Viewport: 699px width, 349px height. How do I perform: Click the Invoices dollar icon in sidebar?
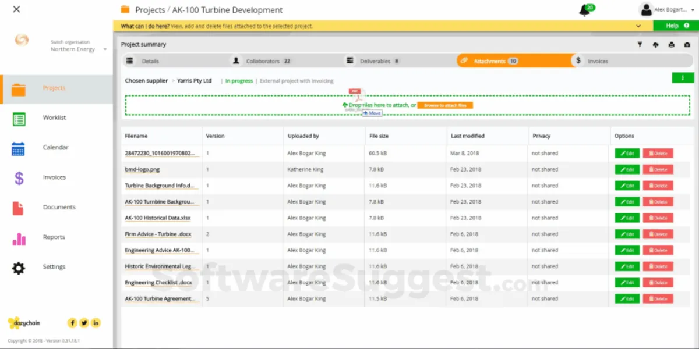tap(19, 178)
